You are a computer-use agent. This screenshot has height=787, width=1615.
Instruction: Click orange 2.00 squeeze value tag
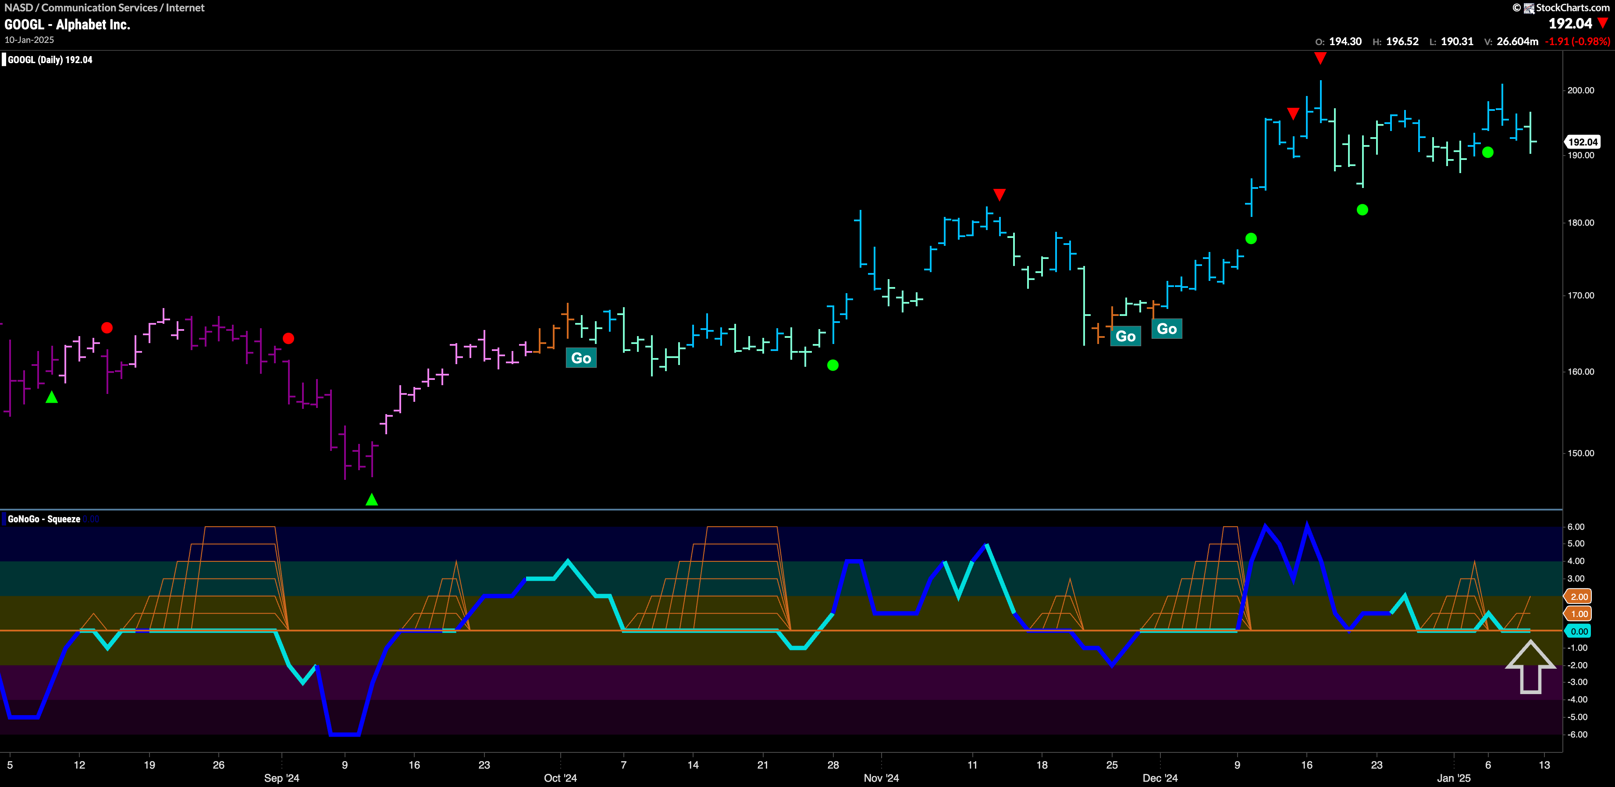click(x=1579, y=596)
